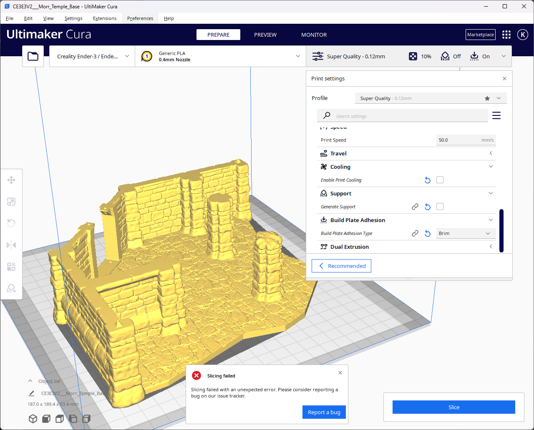Click the Slice button
Viewport: 534px width, 430px height.
point(453,407)
